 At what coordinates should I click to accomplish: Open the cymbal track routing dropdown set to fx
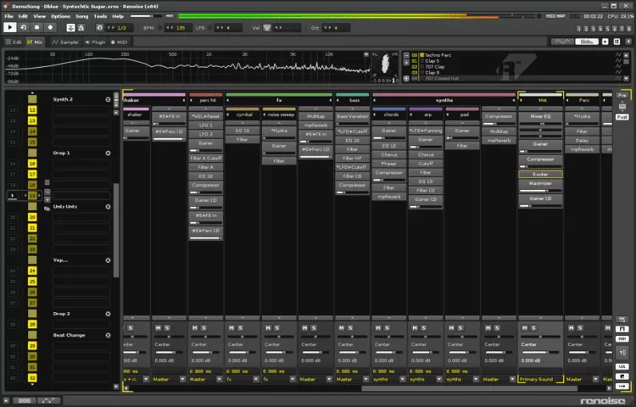[243, 379]
